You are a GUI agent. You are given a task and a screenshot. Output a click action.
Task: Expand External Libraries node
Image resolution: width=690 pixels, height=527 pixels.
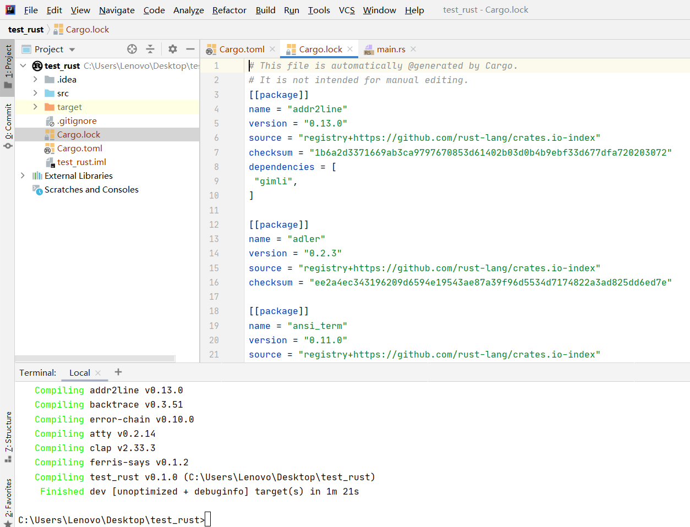coord(23,175)
